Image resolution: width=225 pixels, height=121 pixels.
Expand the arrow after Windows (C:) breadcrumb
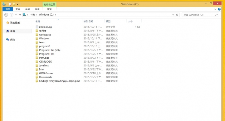point(56,15)
